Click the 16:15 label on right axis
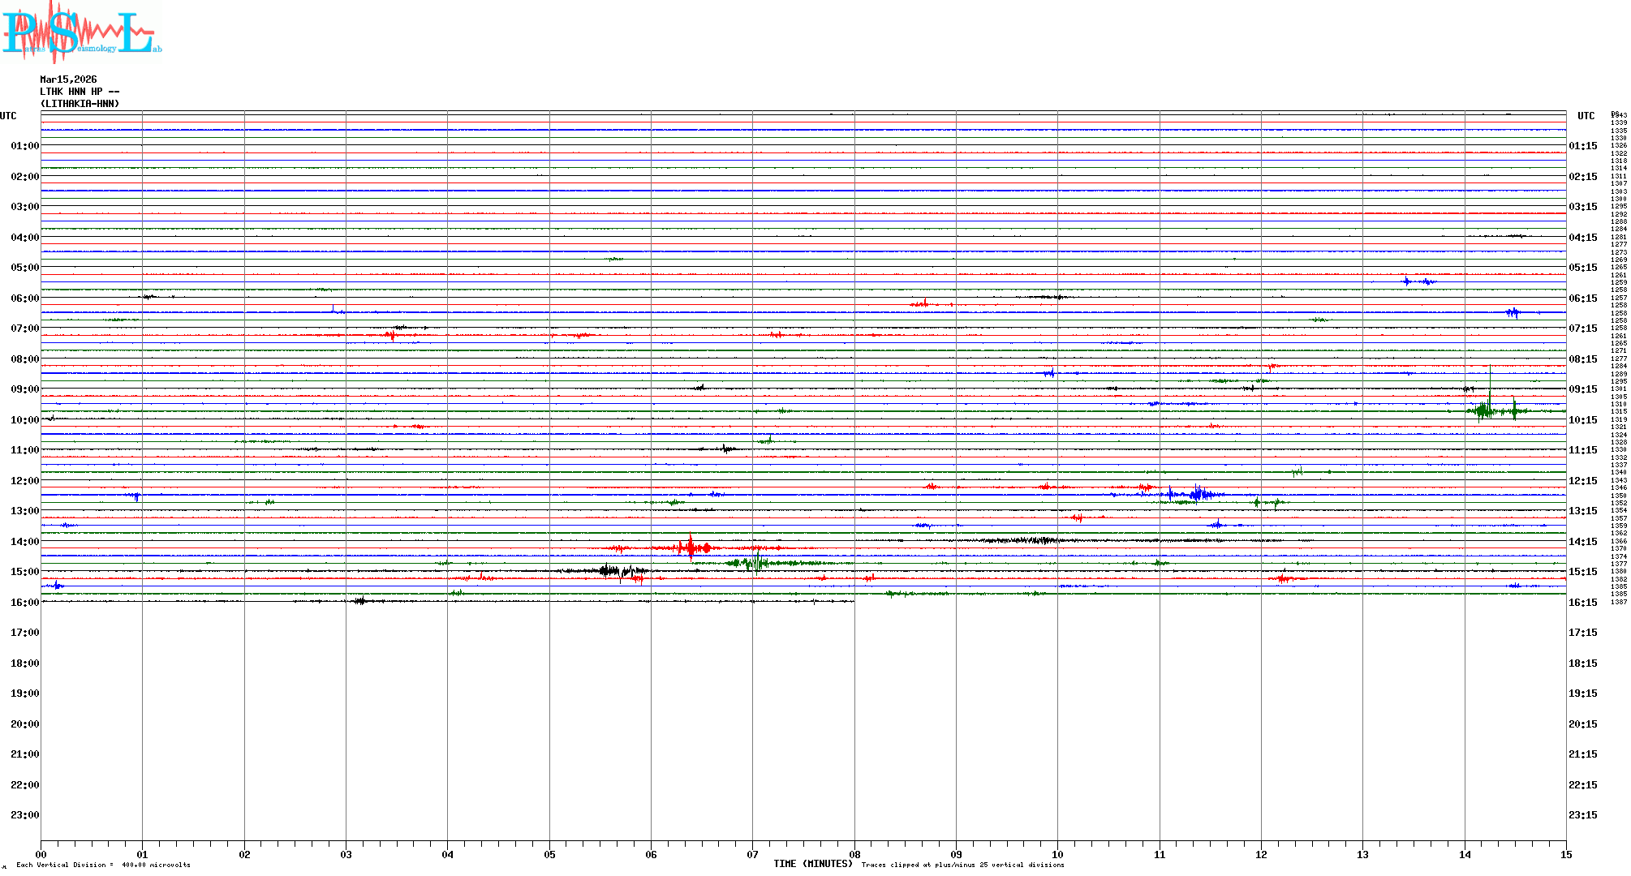The image size is (1631, 876). click(1582, 603)
